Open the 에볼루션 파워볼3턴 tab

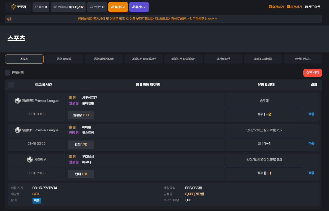click(143, 59)
